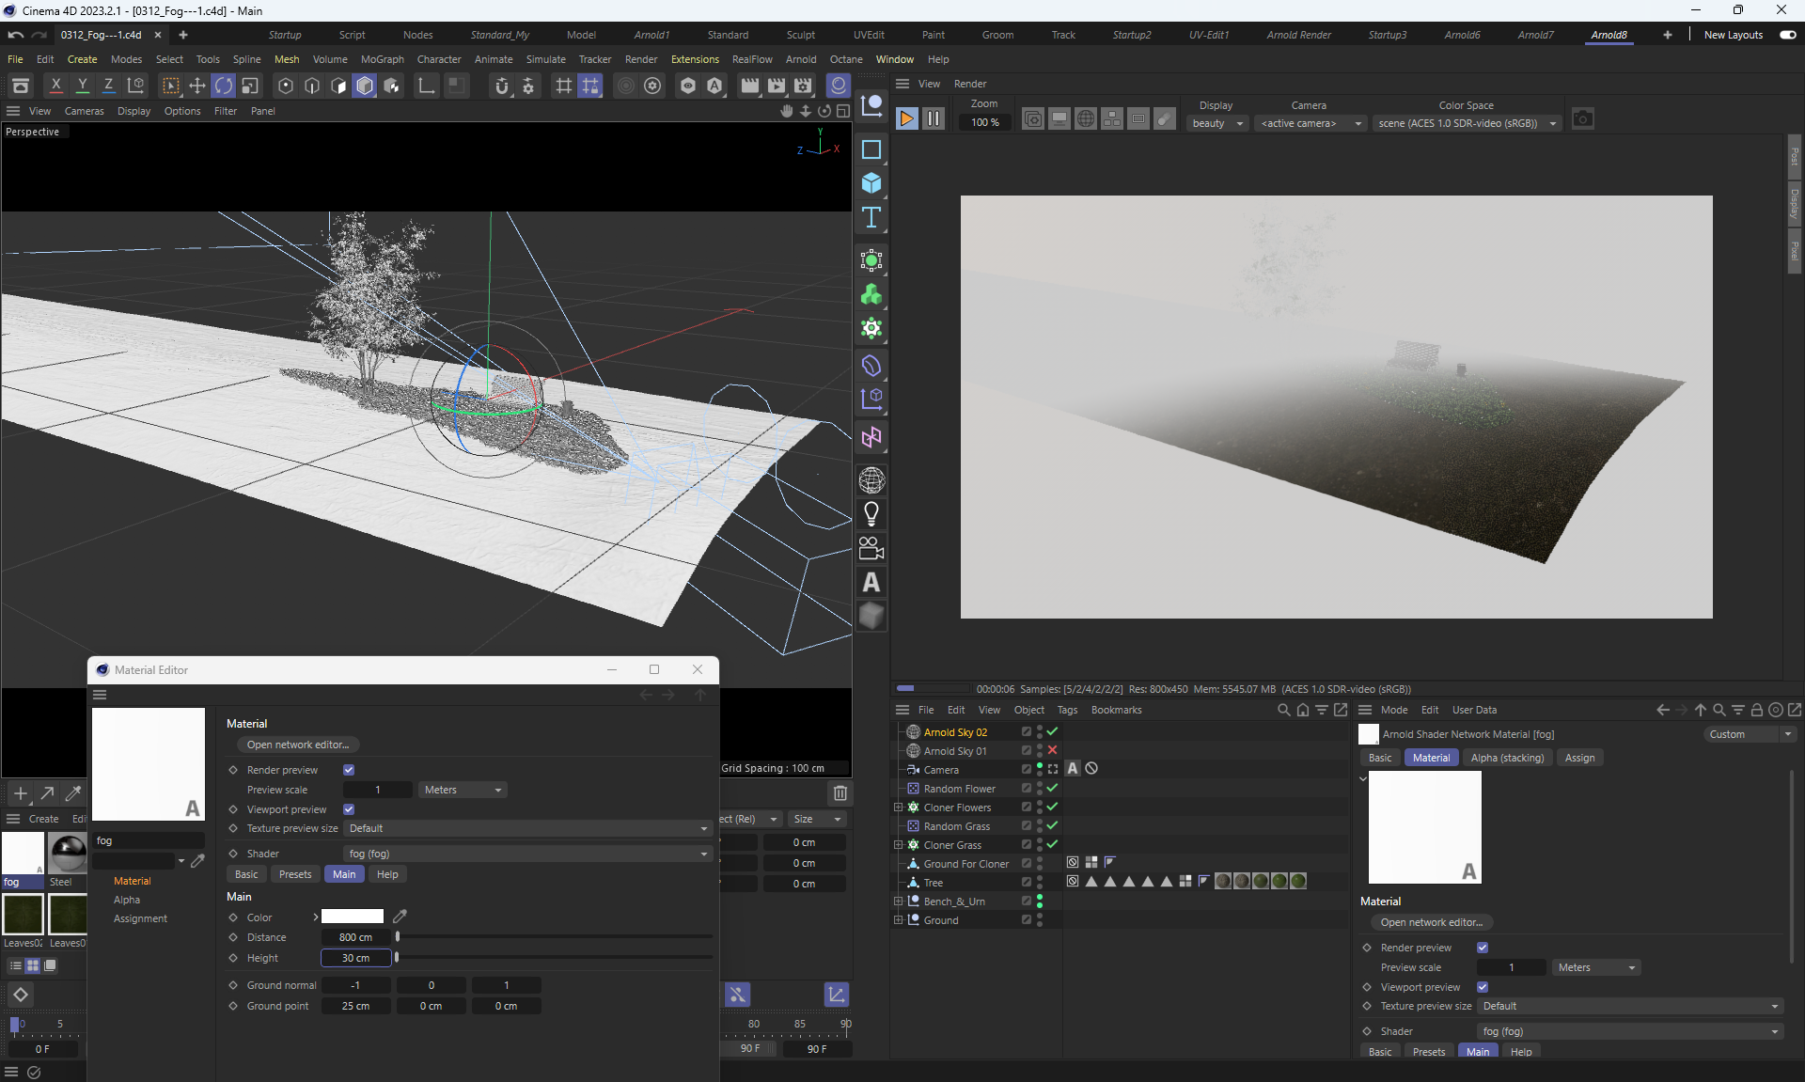Switch to the Presets tab in Material Editor
Viewport: 1805px width, 1082px height.
[295, 874]
